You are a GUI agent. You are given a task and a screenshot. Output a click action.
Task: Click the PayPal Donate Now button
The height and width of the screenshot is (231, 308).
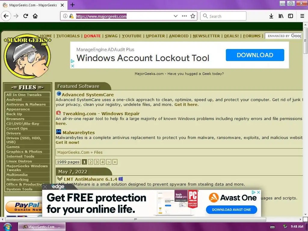24,207
